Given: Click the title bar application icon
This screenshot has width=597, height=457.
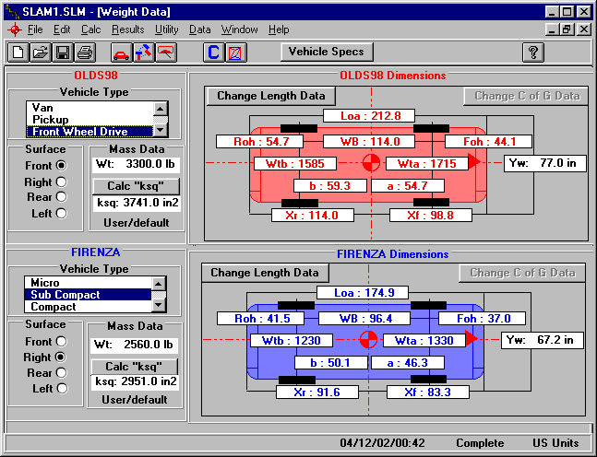Looking at the screenshot, I should 12,12.
